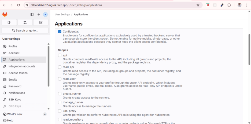Screen dimensions: 251x124
Task: Open assigned issues icon
Action: pyautogui.click(x=9, y=22)
